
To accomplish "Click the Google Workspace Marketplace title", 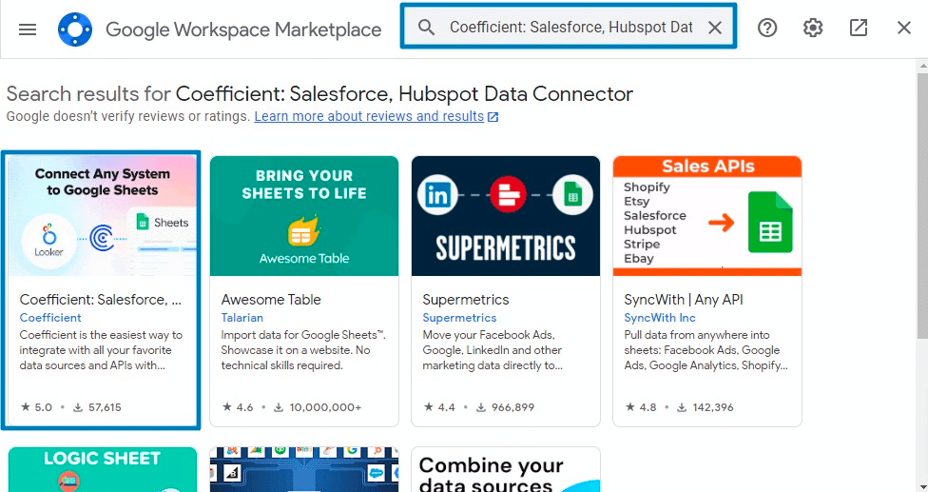I will tap(243, 29).
